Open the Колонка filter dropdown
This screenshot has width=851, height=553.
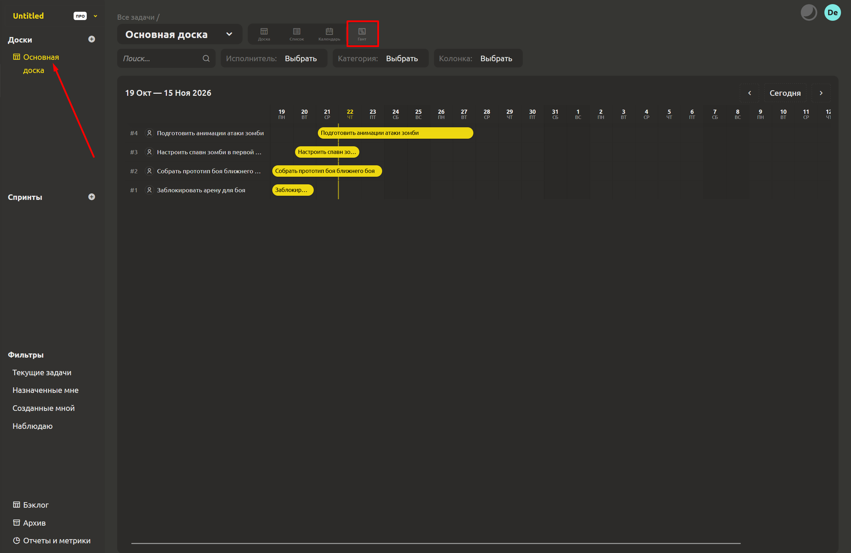[x=478, y=58]
